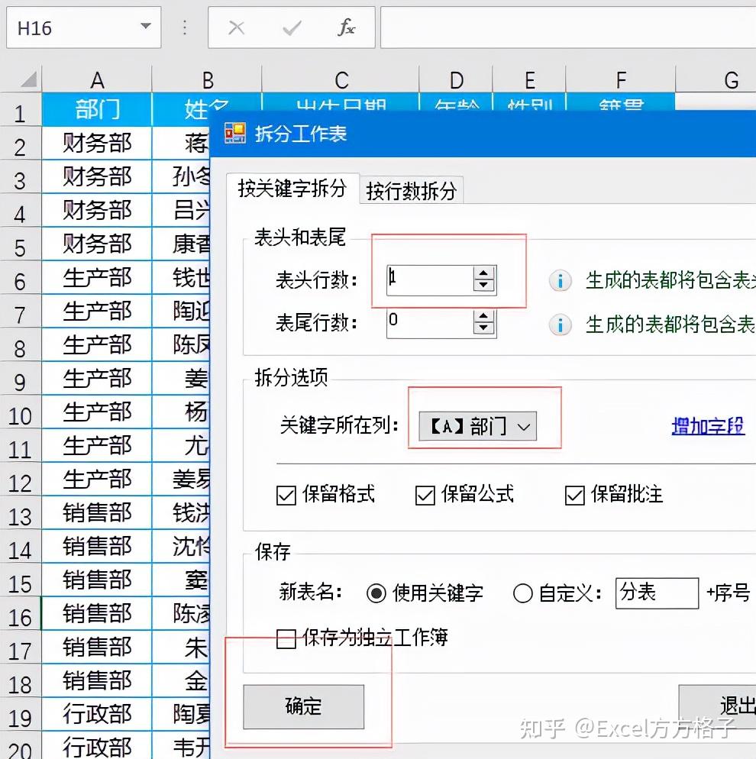Open the 关键字所在列 dropdown
The height and width of the screenshot is (759, 756).
tap(525, 426)
